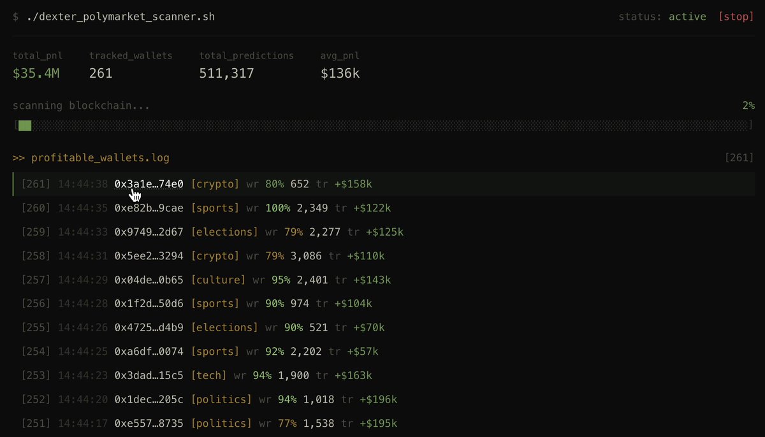Click the profitable_wallets.log heading
Viewport: 765px width, 437px height.
(100, 157)
